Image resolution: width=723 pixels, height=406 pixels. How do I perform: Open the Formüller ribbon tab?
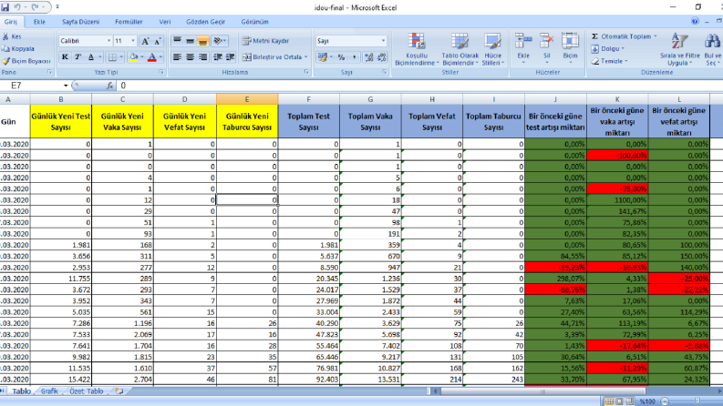129,22
